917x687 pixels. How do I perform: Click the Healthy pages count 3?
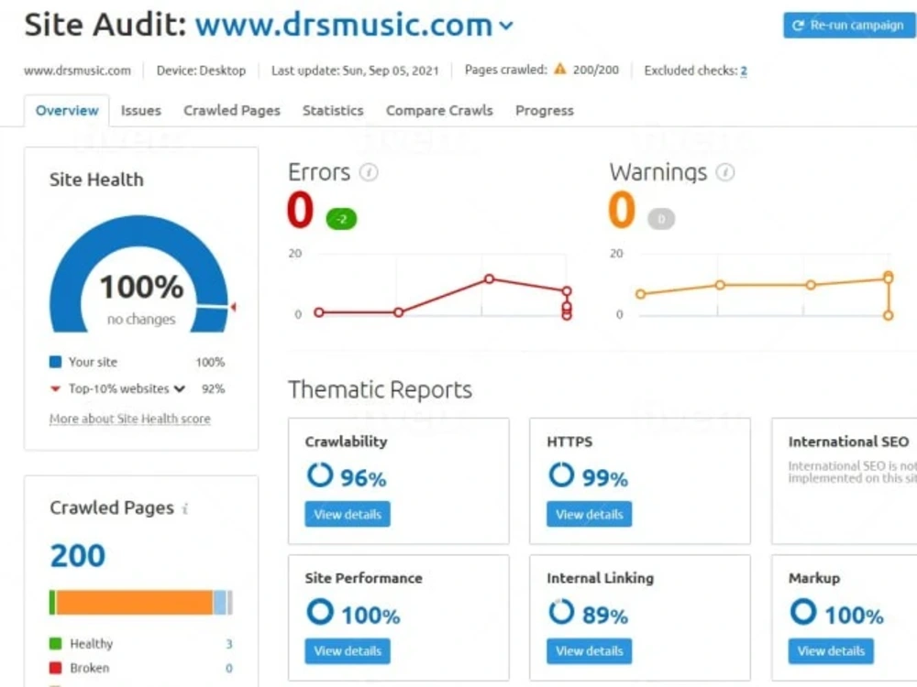click(228, 644)
